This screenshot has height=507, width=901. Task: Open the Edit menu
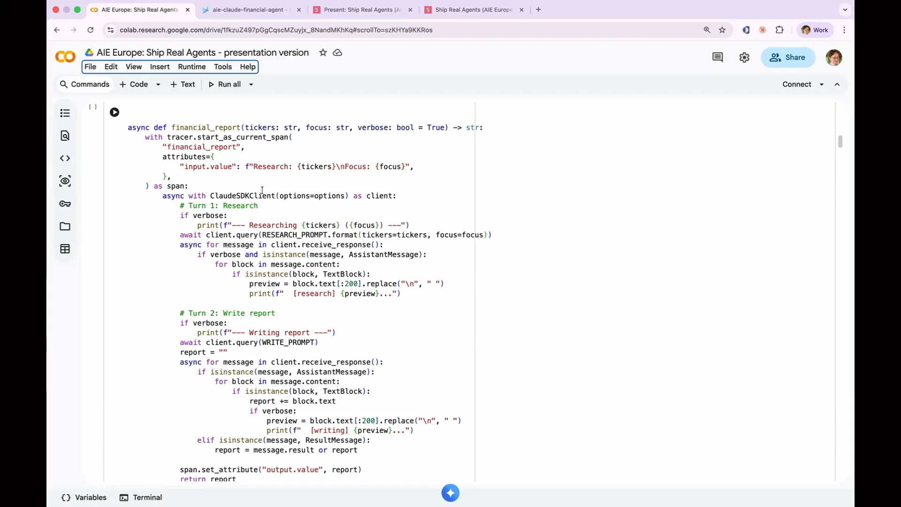click(111, 67)
